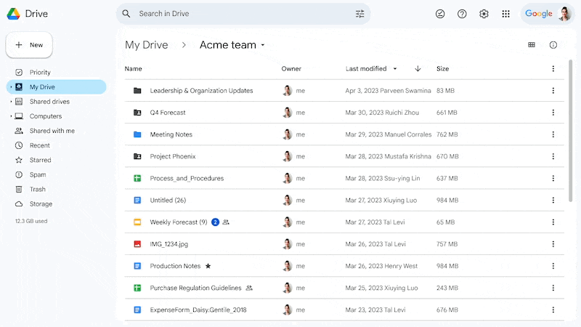This screenshot has height=327, width=581.
Task: Open more actions for Untitled (26)
Action: [553, 201]
